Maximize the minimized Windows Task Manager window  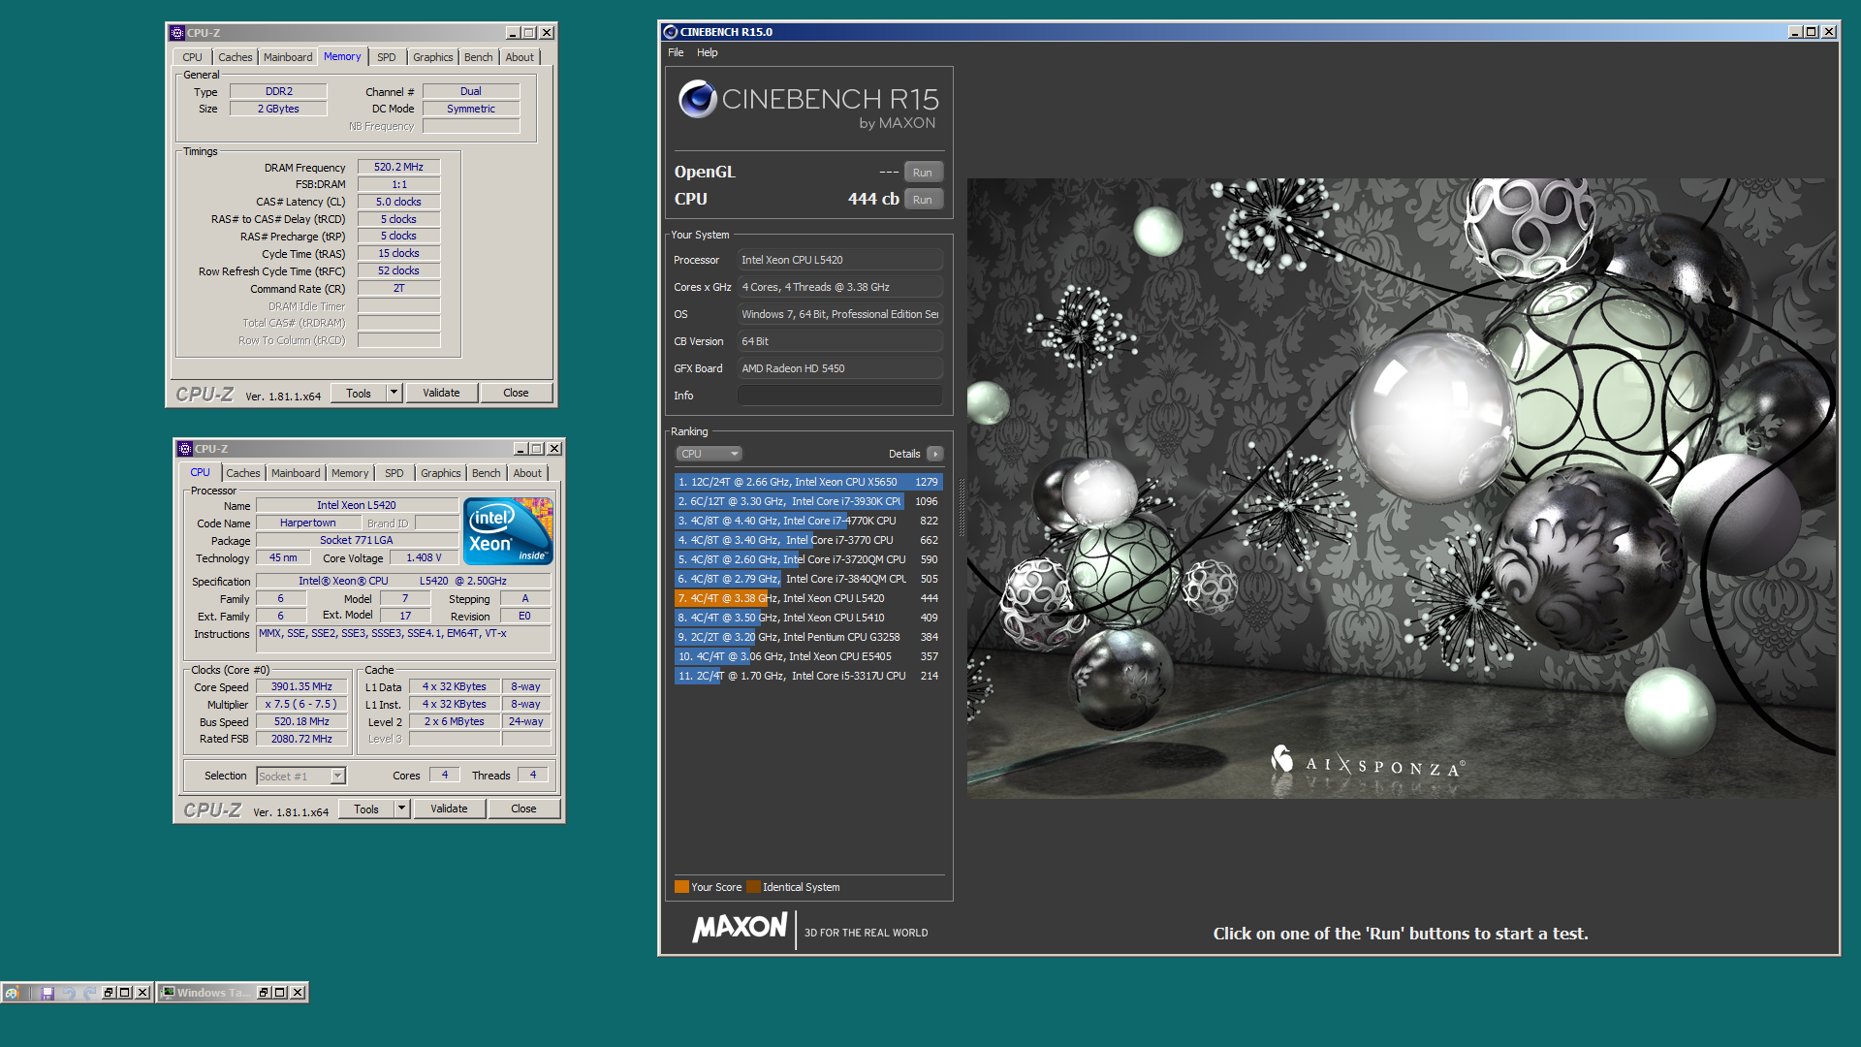tap(280, 993)
